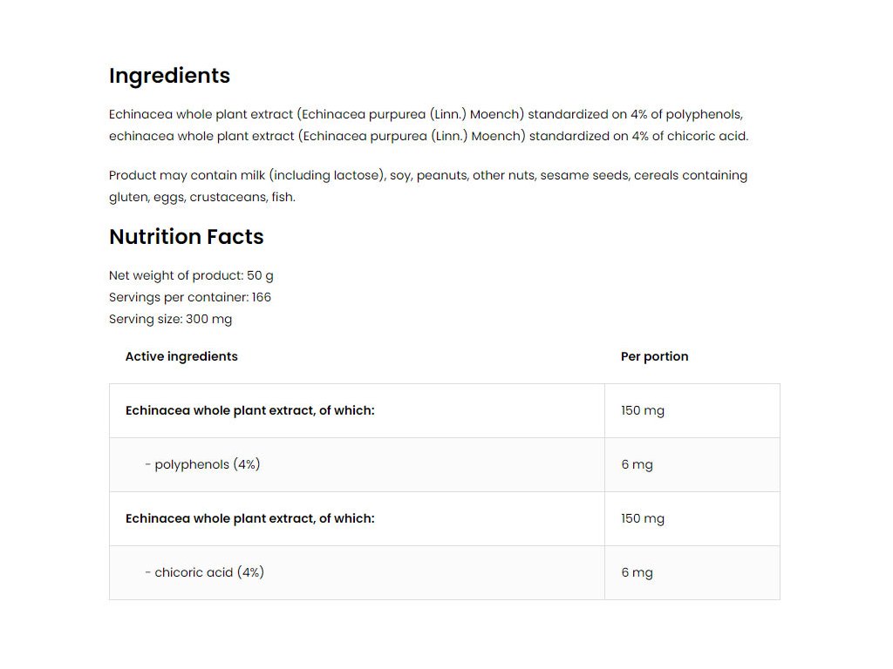
Task: Click the 6 mg value for chicoric acid
Action: coord(637,573)
